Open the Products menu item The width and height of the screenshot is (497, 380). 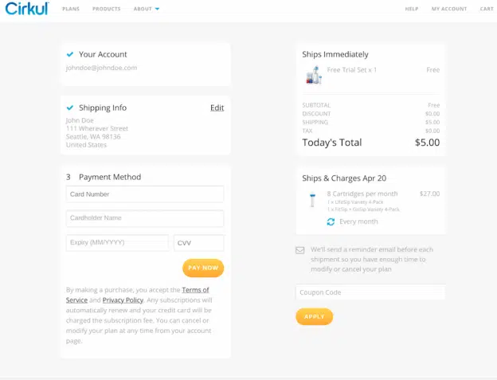pyautogui.click(x=106, y=9)
